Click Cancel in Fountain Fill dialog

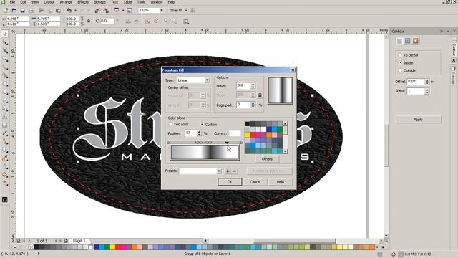255,181
